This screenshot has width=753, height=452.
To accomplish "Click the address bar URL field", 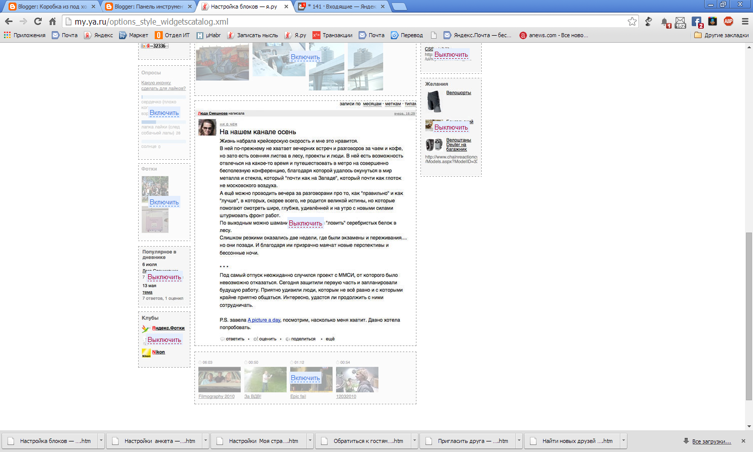I will pyautogui.click(x=347, y=22).
